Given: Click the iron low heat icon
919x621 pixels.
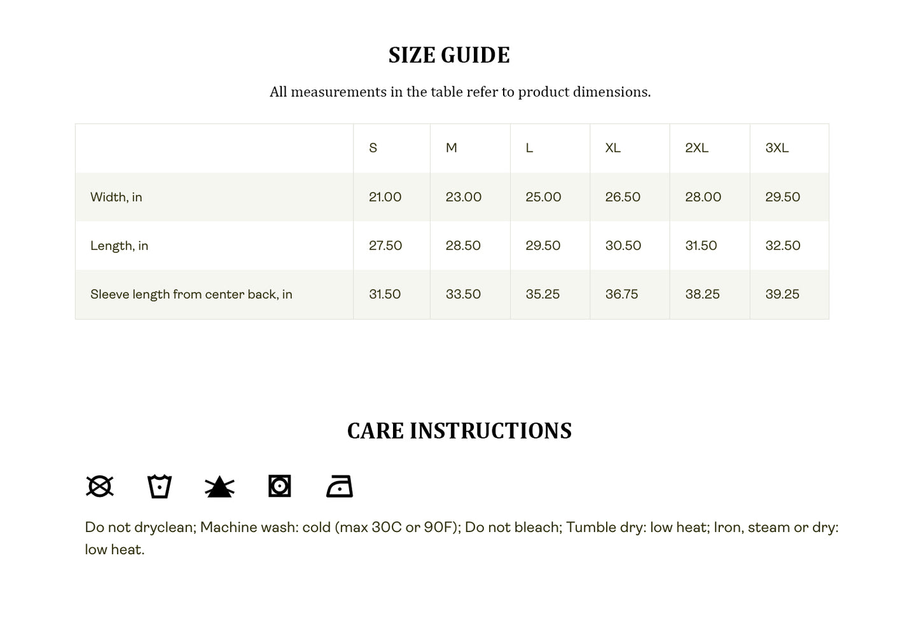Looking at the screenshot, I should click(x=340, y=486).
